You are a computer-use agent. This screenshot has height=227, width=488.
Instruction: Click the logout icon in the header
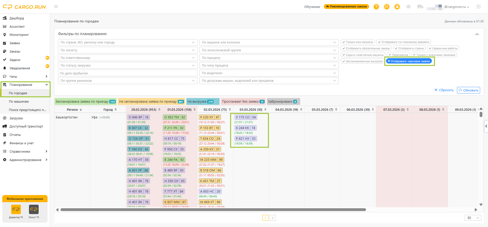pyautogui.click(x=478, y=7)
